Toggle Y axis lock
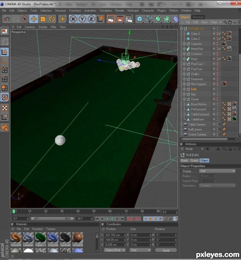The image size is (241, 260). (x=82, y=19)
